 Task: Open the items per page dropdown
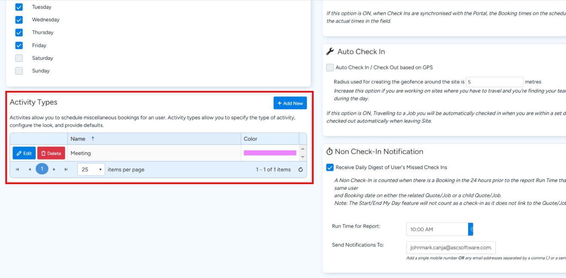point(91,170)
